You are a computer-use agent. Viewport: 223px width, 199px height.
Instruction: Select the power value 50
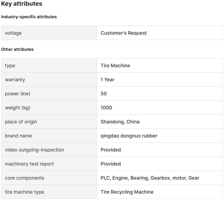(x=103, y=94)
